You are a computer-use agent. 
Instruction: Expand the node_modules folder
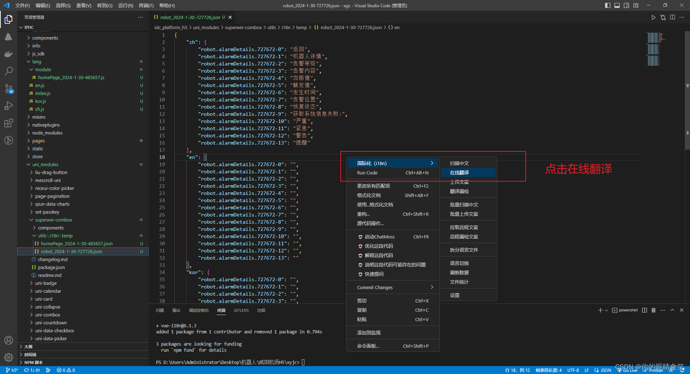(83, 133)
